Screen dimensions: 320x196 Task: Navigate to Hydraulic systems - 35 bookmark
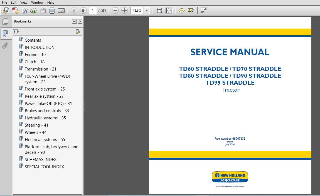click(45, 118)
